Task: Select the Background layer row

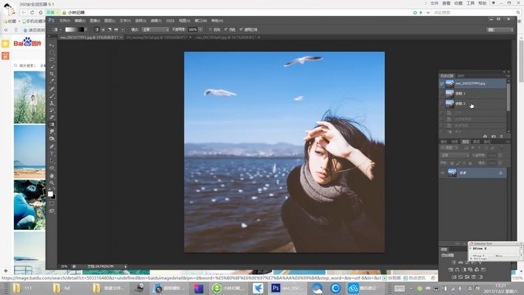Action: point(472,173)
